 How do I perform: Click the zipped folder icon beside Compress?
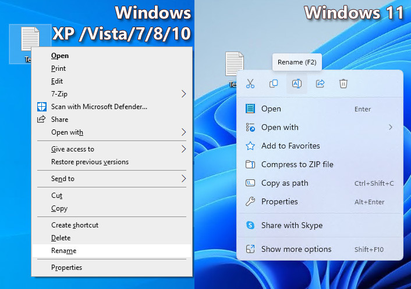[250, 164]
